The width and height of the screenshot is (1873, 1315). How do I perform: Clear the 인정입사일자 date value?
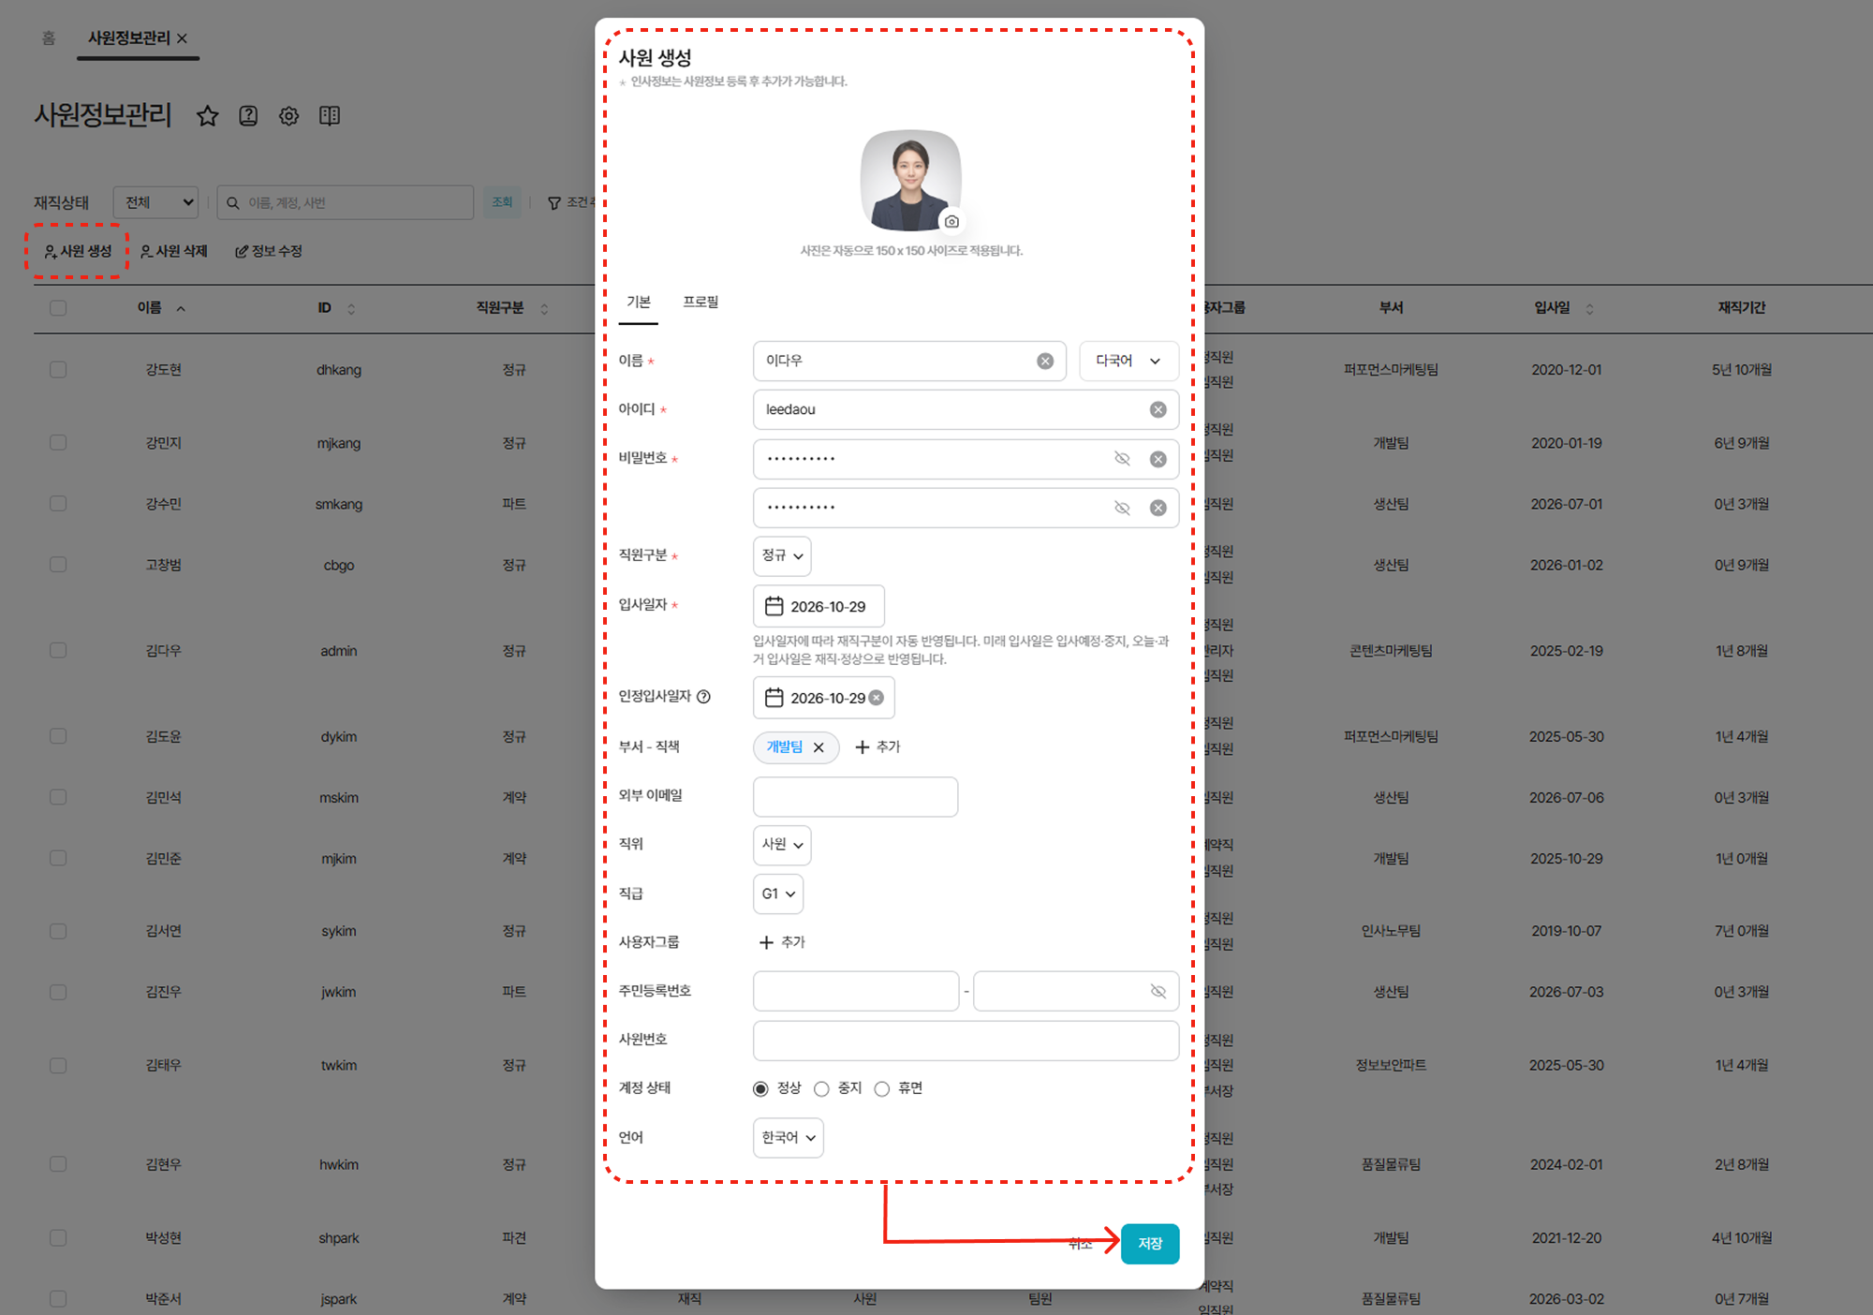pos(877,698)
